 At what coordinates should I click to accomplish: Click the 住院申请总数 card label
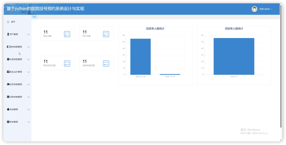click(89, 65)
